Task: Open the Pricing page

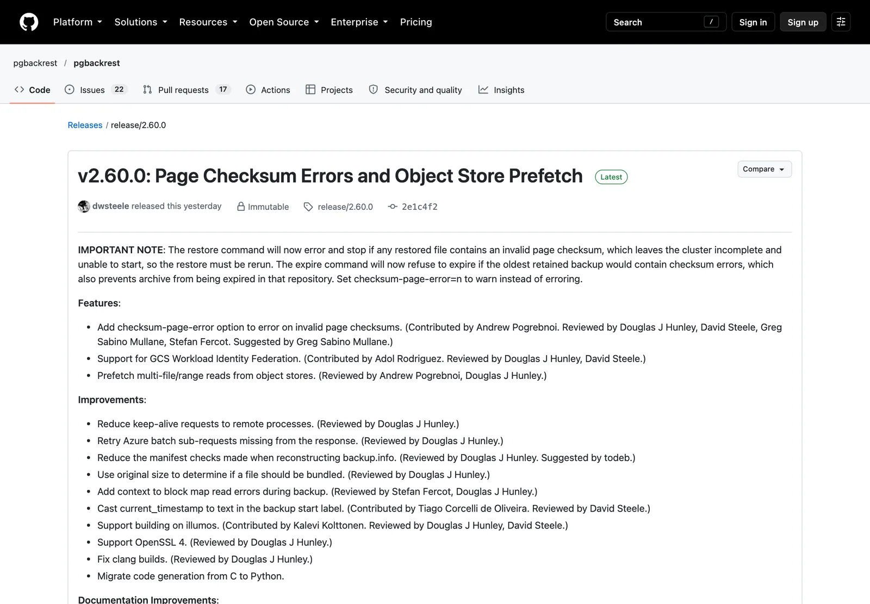Action: coord(416,22)
